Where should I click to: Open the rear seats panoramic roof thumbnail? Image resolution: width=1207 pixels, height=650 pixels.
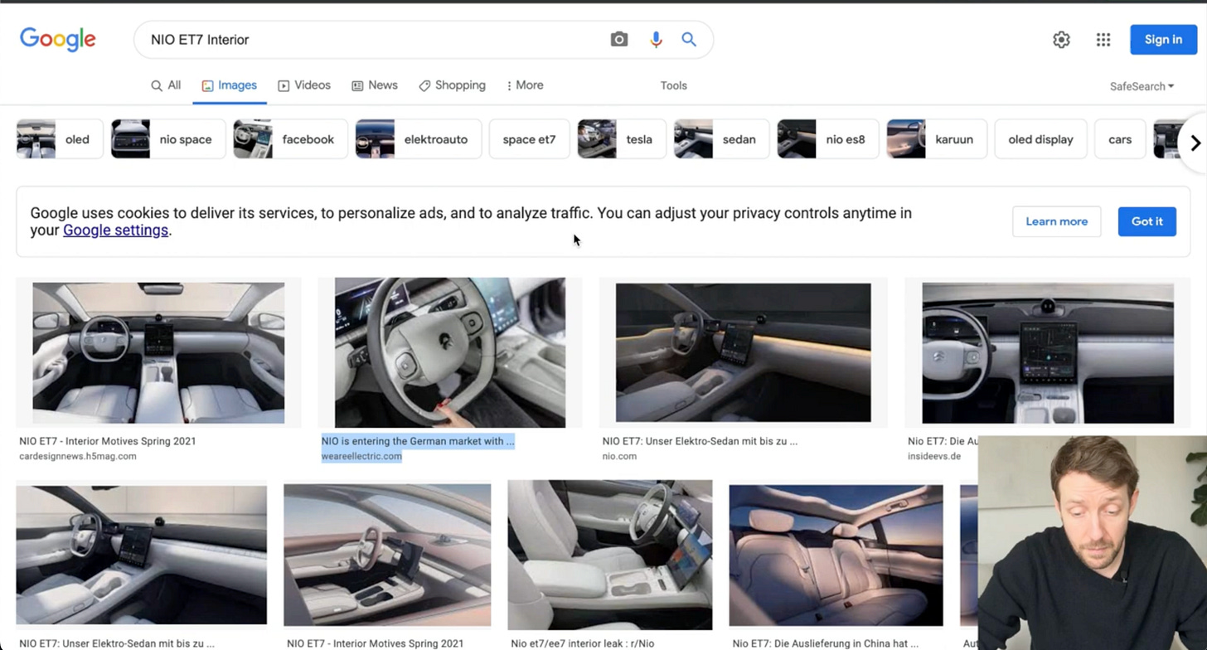point(836,555)
